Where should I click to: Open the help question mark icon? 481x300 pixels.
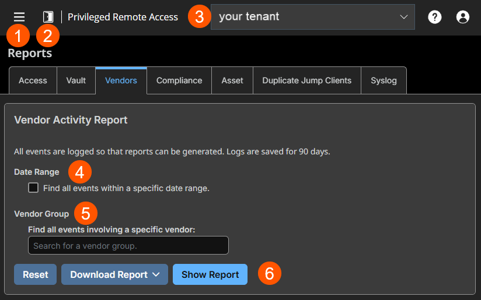(435, 17)
